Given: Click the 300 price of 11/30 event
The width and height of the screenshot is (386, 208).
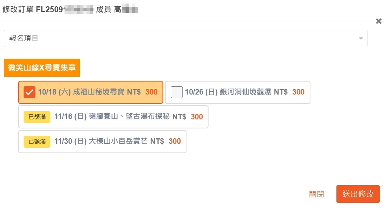Looking at the screenshot, I should click(x=175, y=141).
